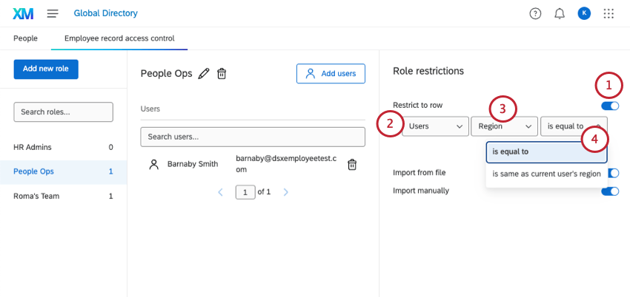Open the hamburger navigation menu
Image resolution: width=630 pixels, height=297 pixels.
53,13
